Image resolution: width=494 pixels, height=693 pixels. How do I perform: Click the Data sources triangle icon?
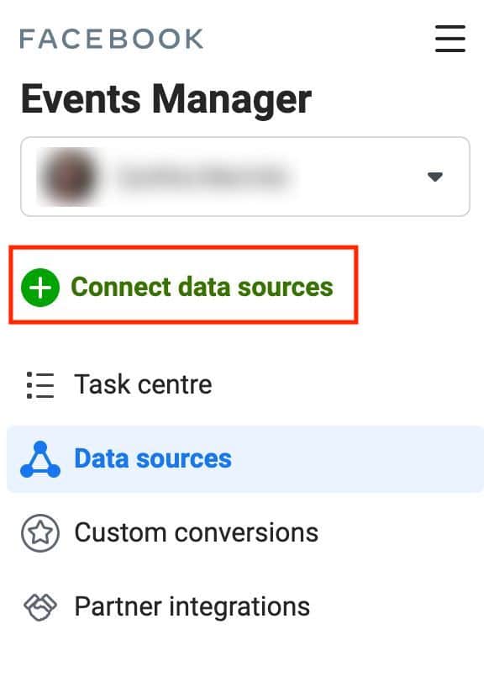pos(39,458)
